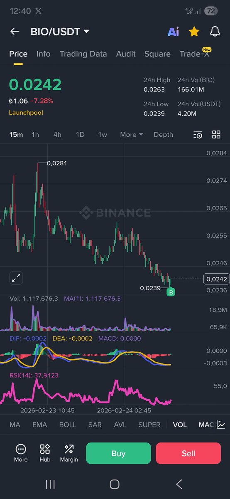
Task: Select the 4h timeframe
Action: tap(57, 134)
